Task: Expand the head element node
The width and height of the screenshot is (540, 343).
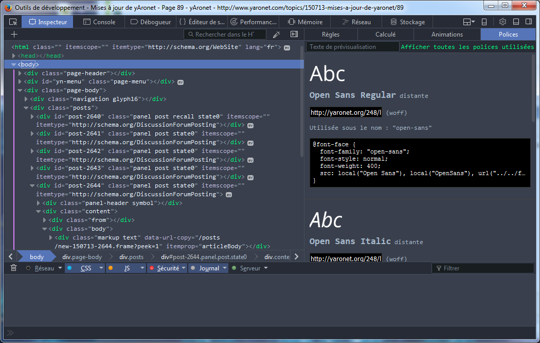Action: coord(14,56)
